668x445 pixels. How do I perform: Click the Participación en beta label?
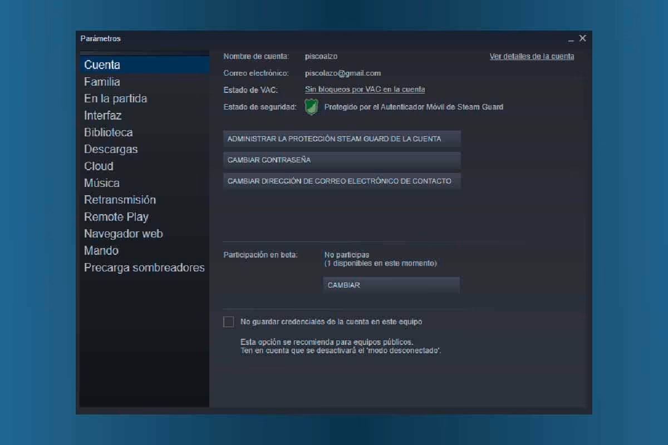pyautogui.click(x=261, y=255)
